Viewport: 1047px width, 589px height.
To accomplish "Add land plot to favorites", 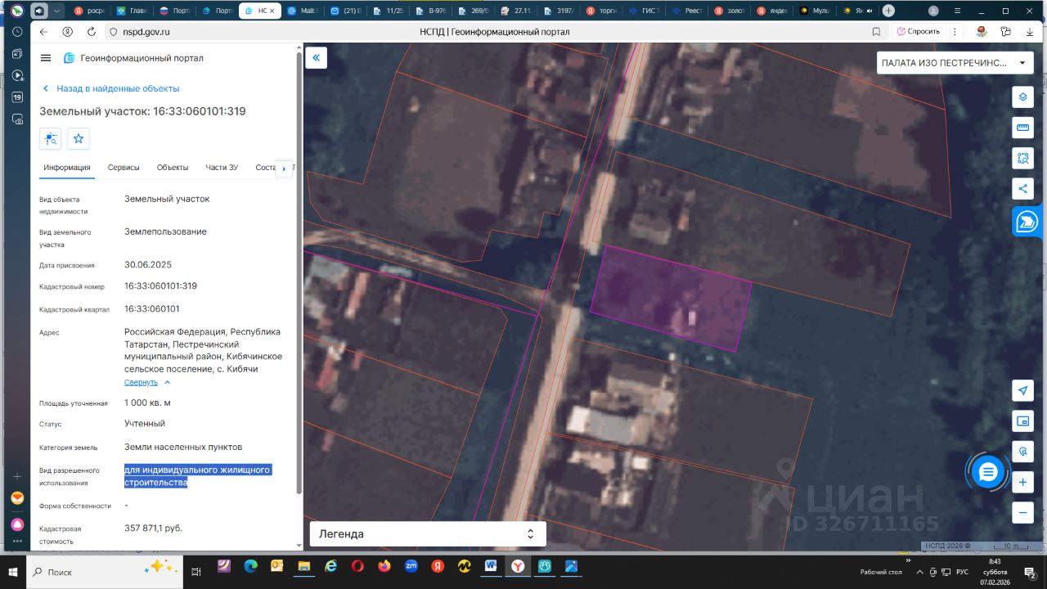I will (79, 139).
